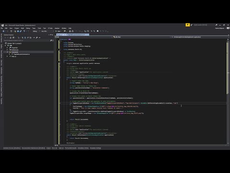Click the Solution Explorer search magnifier icon
Viewport: 230px width, 173px height.
point(51,40)
